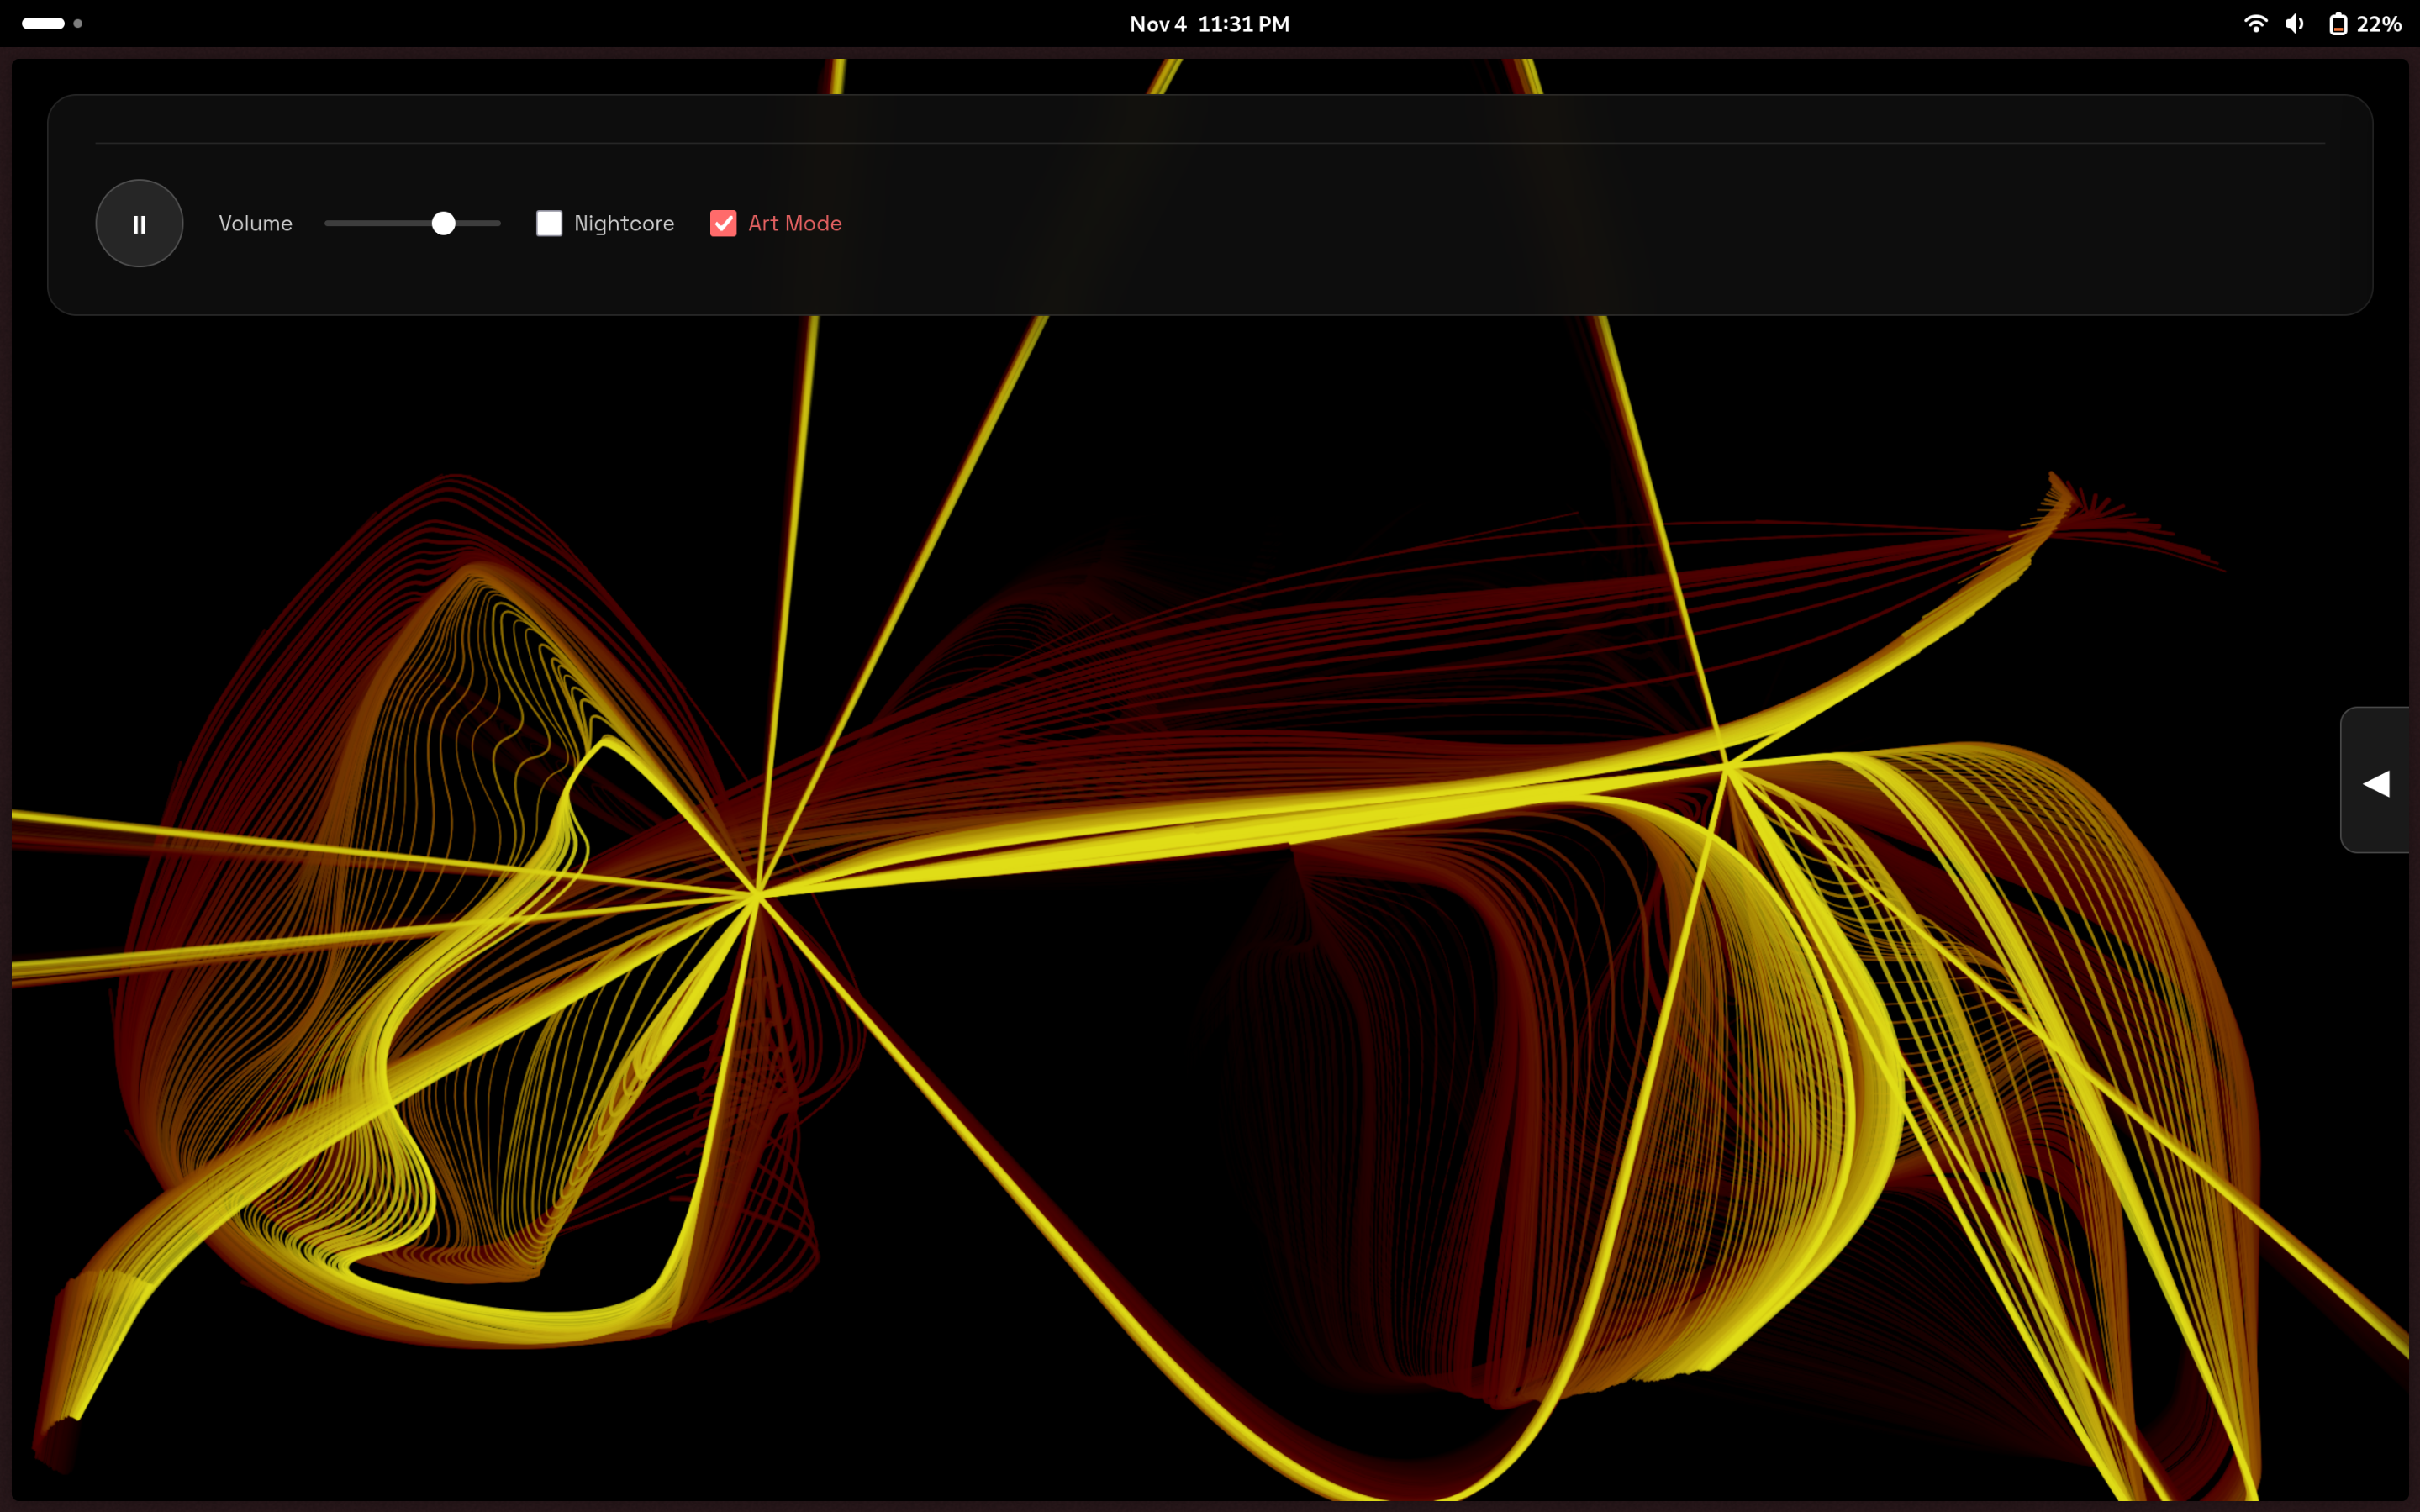Enable the Nightcore checkbox
This screenshot has width=2420, height=1512.
pos(549,223)
